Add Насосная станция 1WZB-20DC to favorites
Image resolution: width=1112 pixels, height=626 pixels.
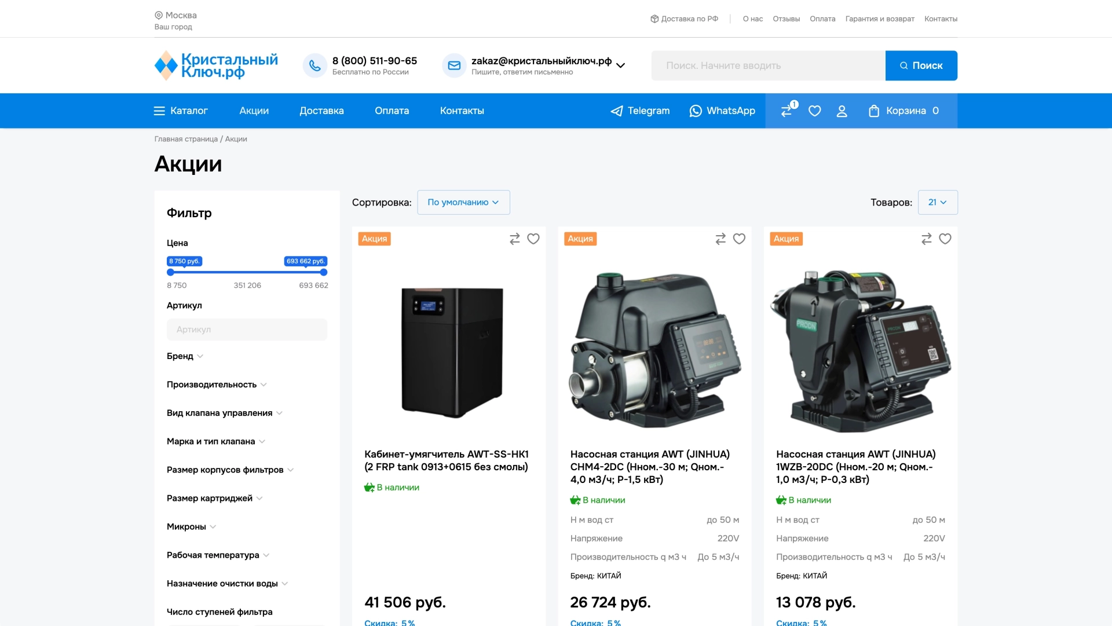coord(945,239)
